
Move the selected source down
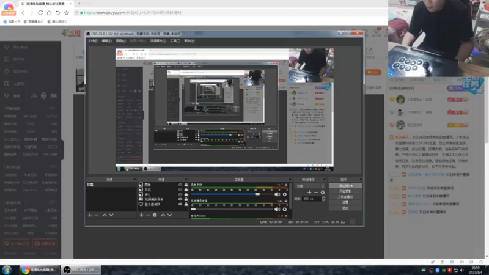[170, 215]
